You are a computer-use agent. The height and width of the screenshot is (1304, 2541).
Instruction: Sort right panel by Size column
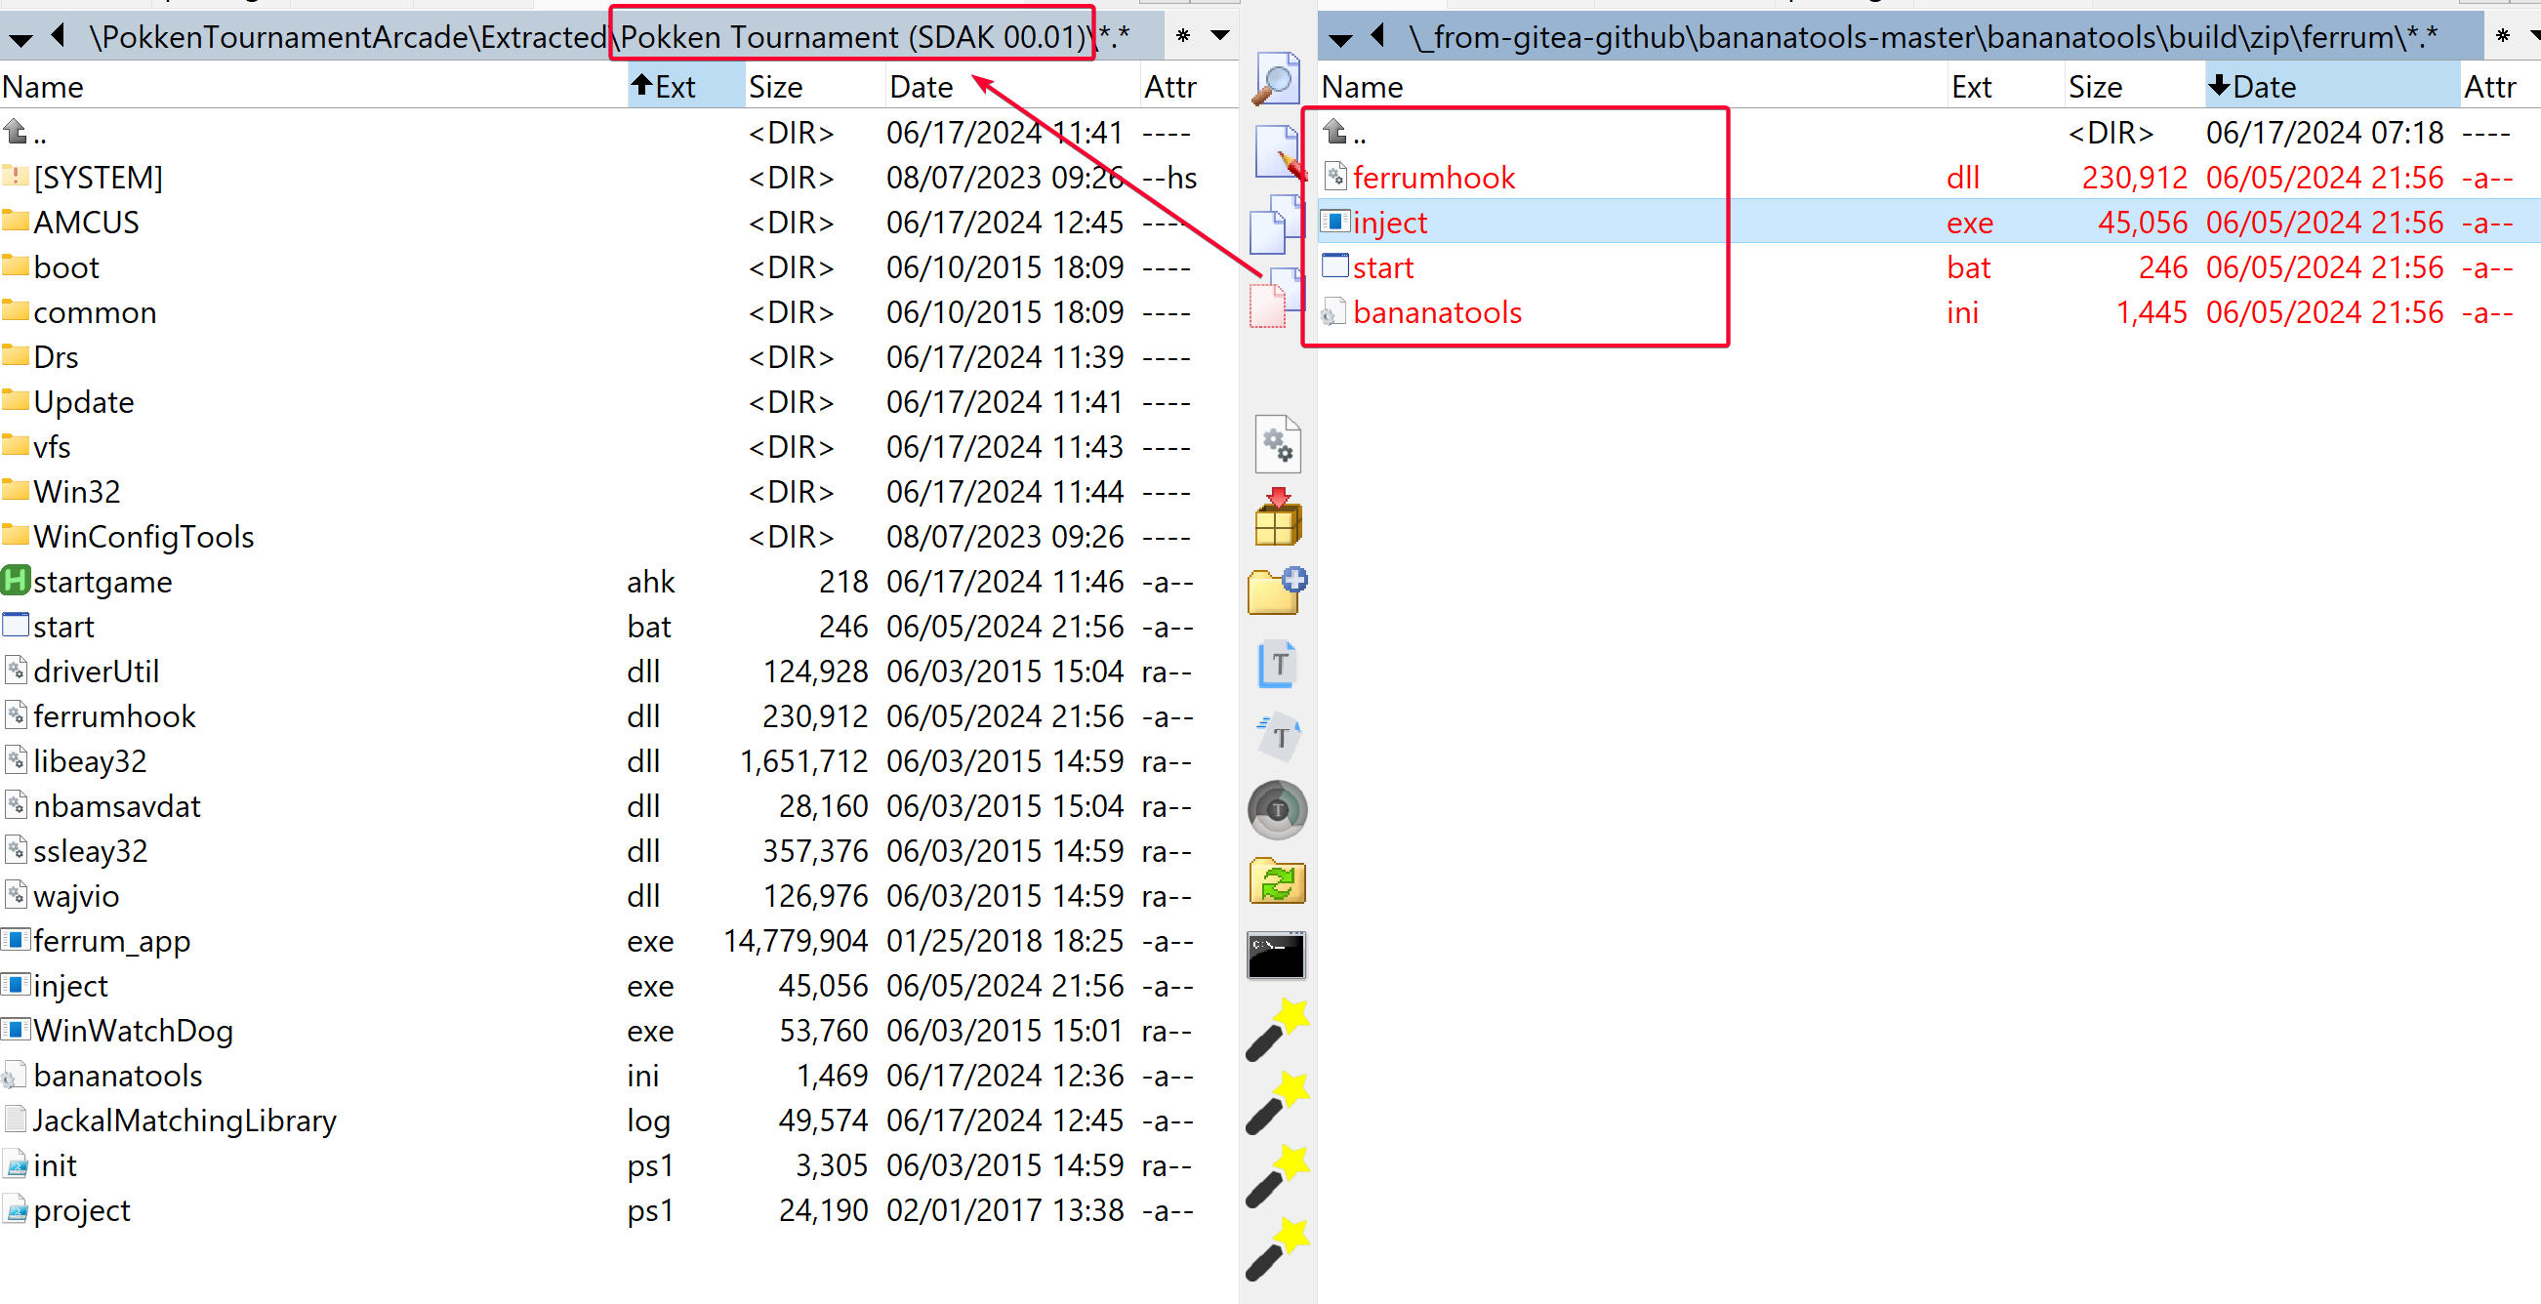(x=2134, y=86)
